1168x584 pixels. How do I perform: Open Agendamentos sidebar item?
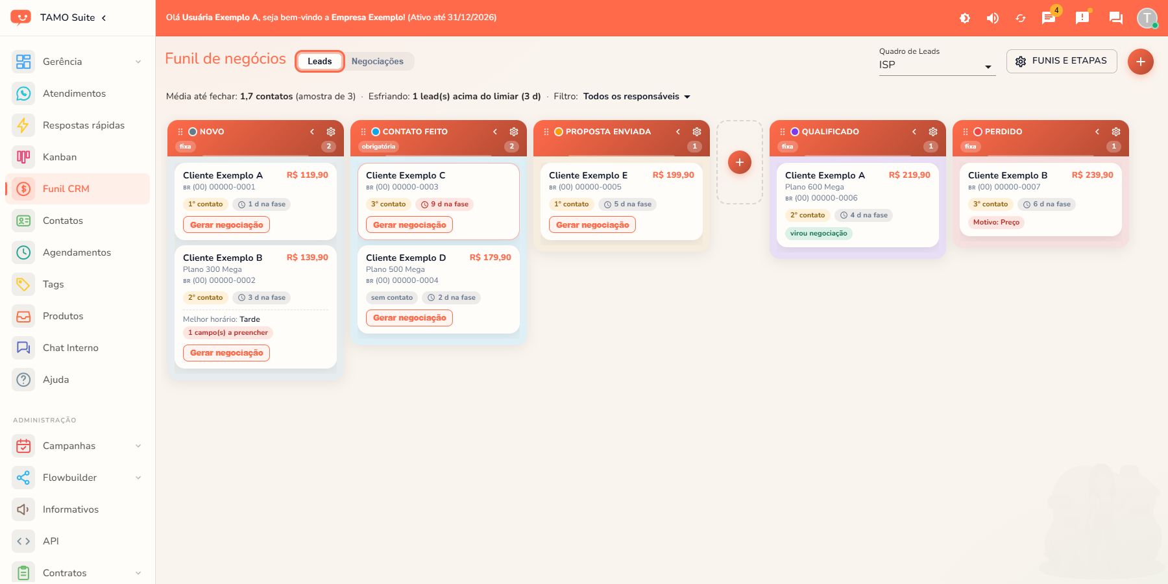click(78, 252)
